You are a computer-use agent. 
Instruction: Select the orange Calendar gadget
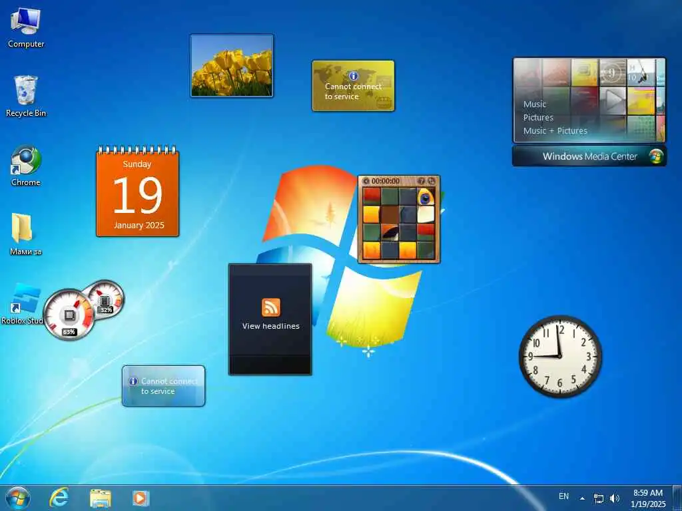[137, 191]
